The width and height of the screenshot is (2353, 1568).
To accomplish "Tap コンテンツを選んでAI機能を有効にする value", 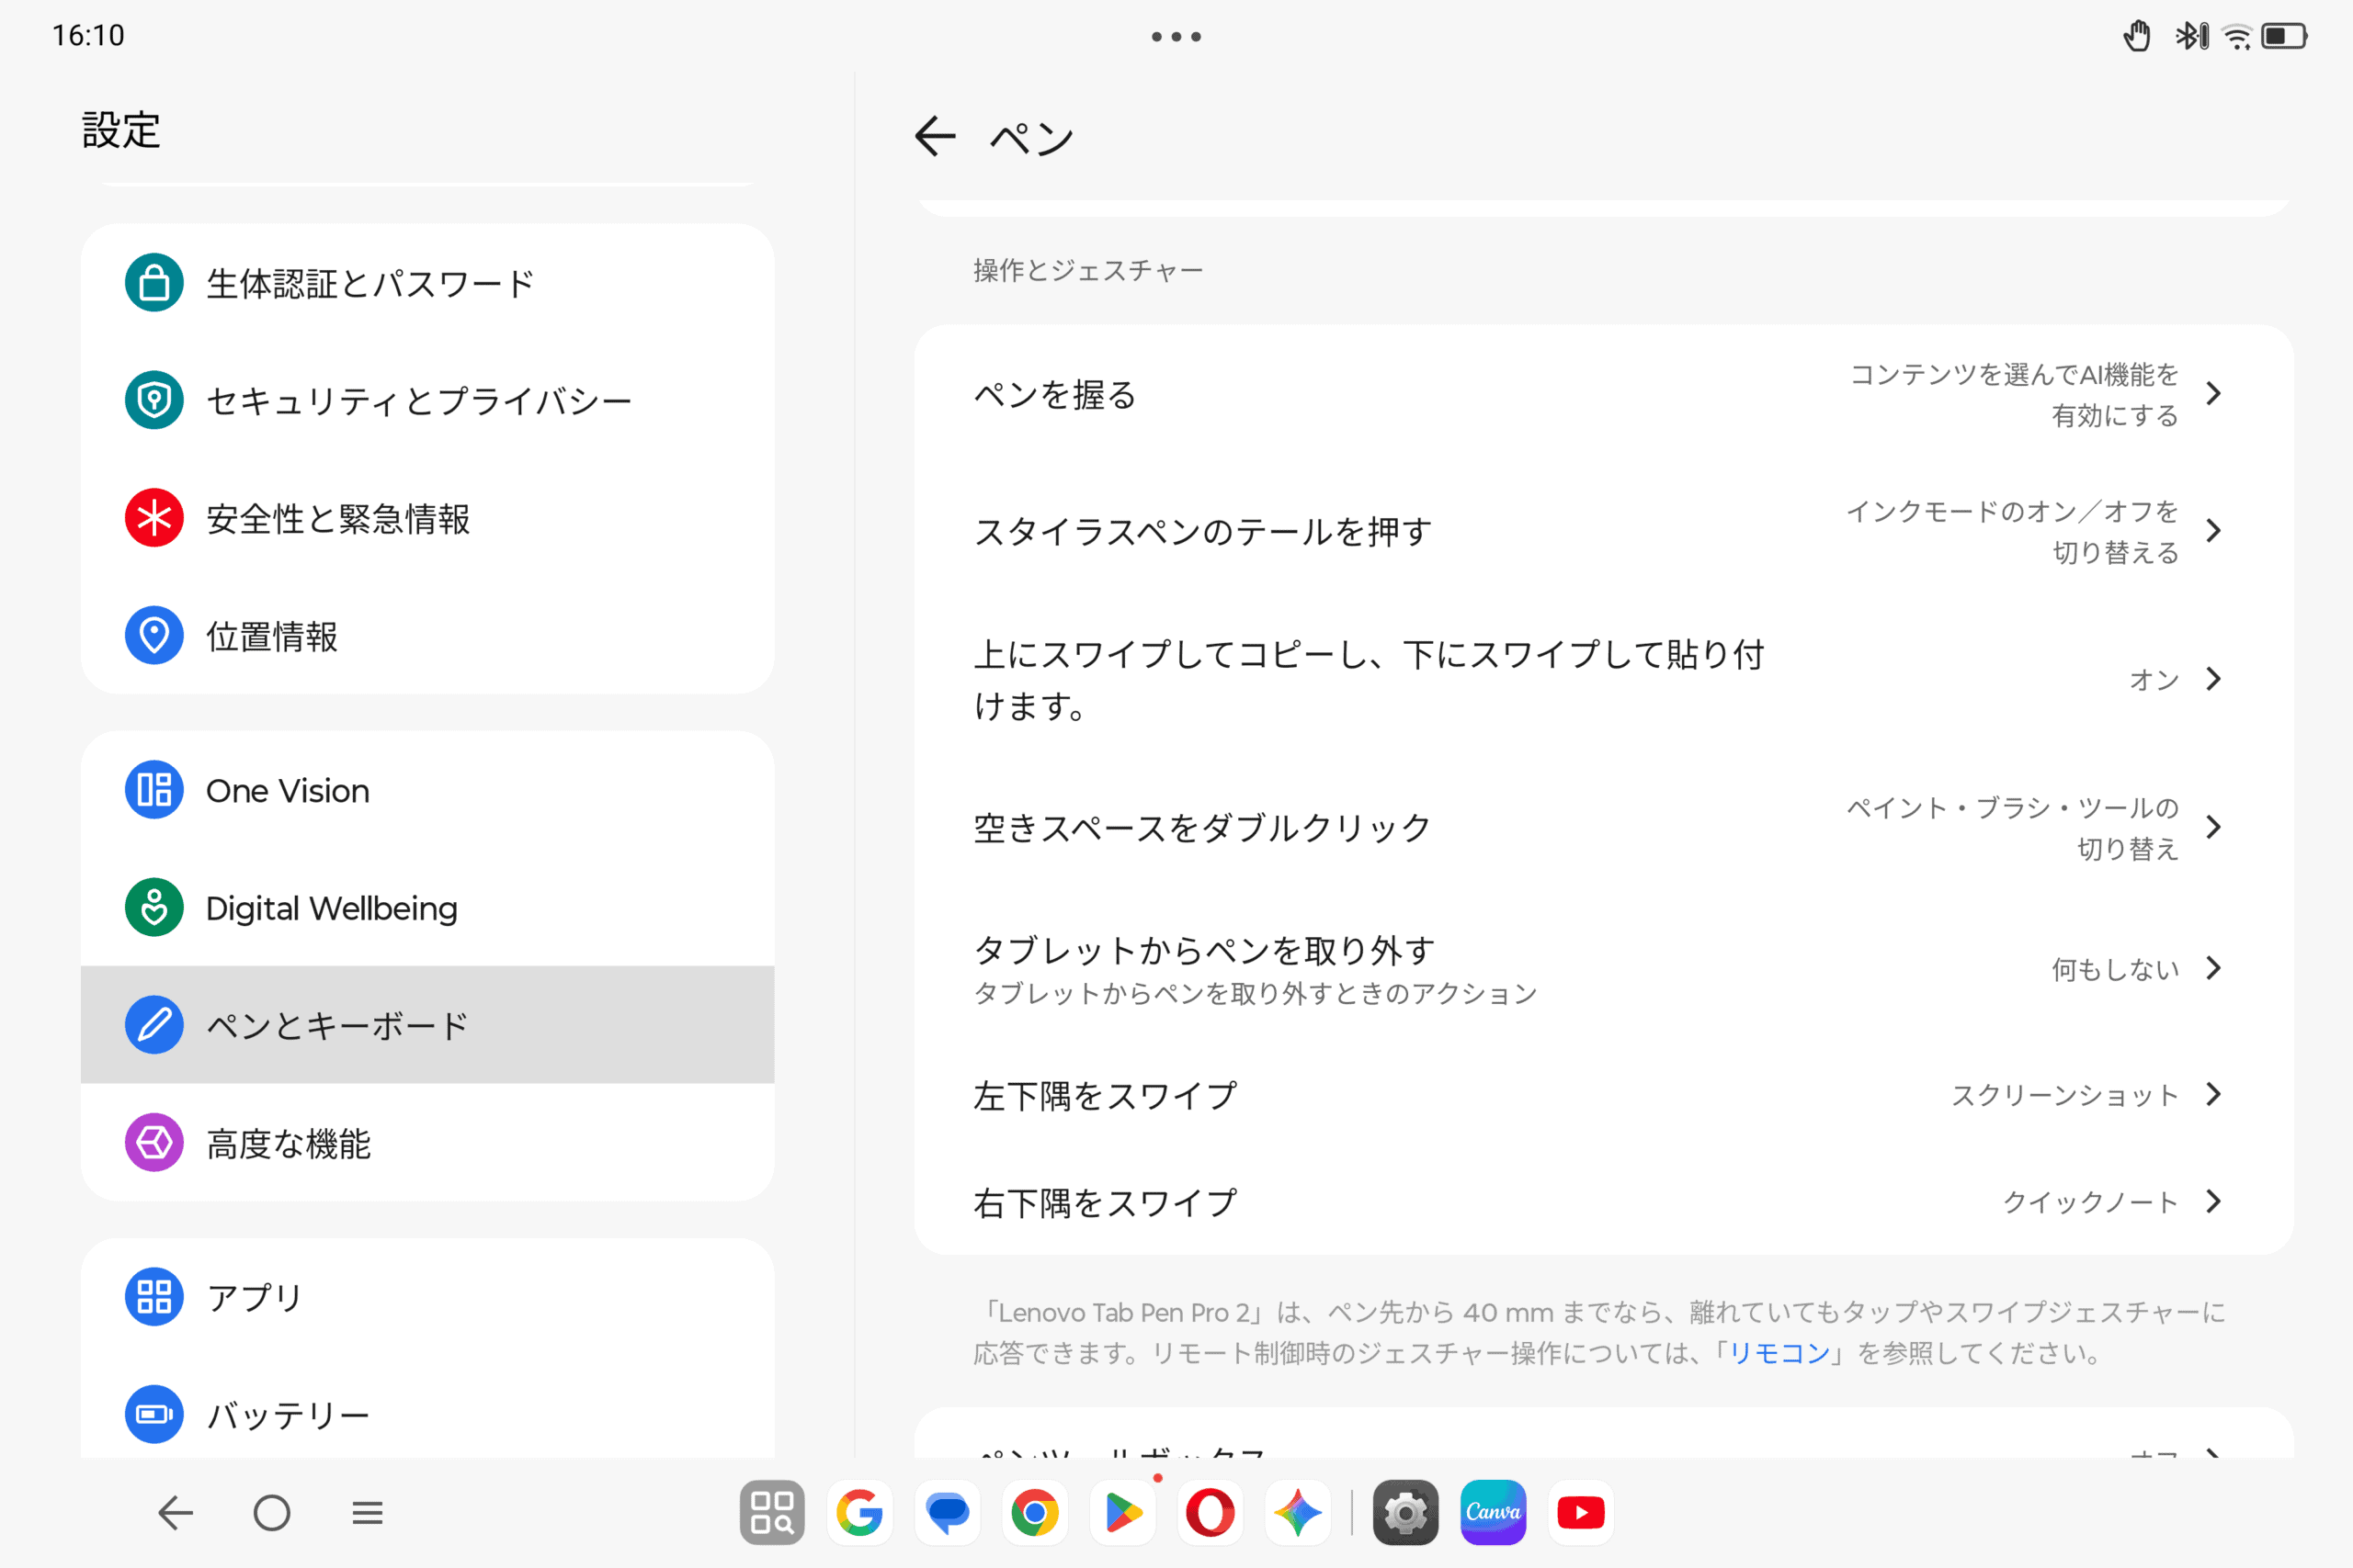I will [x=2015, y=395].
